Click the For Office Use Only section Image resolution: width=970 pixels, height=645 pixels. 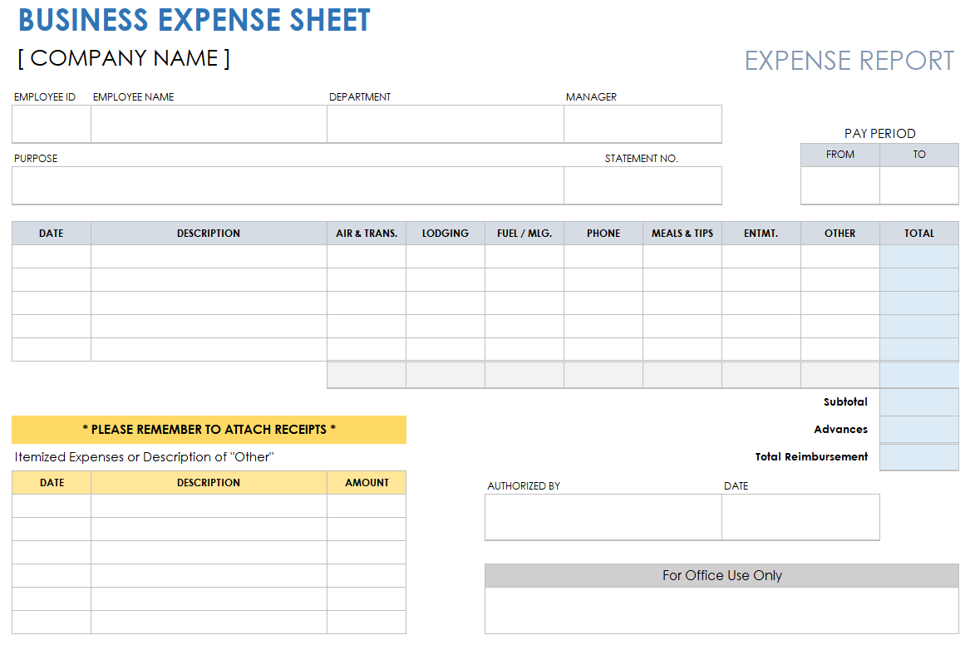(721, 575)
